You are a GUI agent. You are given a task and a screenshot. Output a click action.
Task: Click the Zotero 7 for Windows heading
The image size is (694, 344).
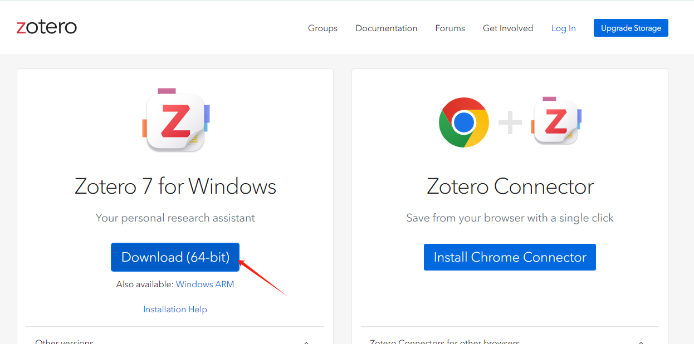pos(175,186)
